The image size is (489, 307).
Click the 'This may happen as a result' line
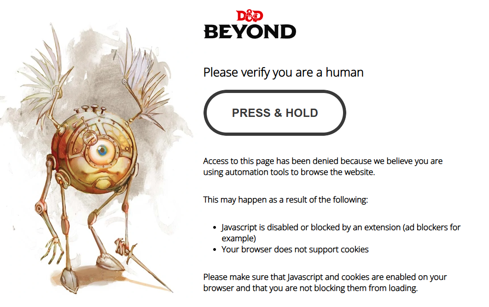pyautogui.click(x=285, y=199)
